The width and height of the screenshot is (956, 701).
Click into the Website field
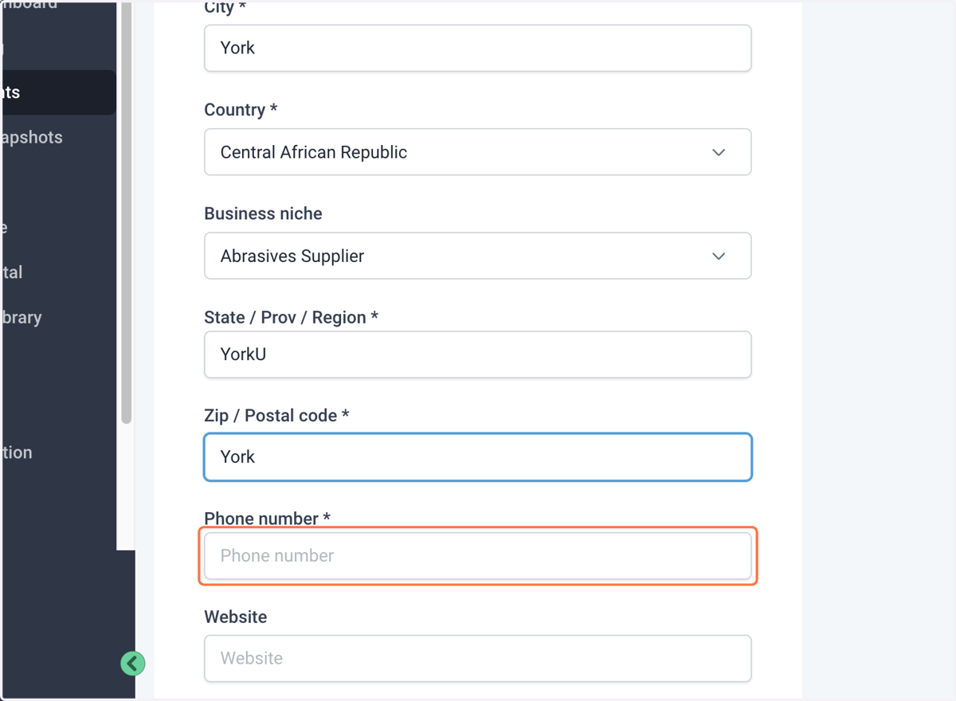pyautogui.click(x=478, y=658)
